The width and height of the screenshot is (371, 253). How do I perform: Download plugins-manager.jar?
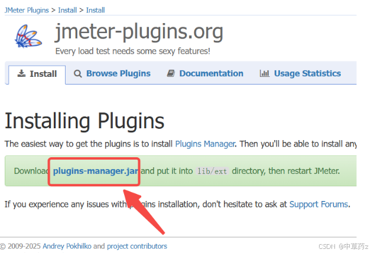[95, 171]
